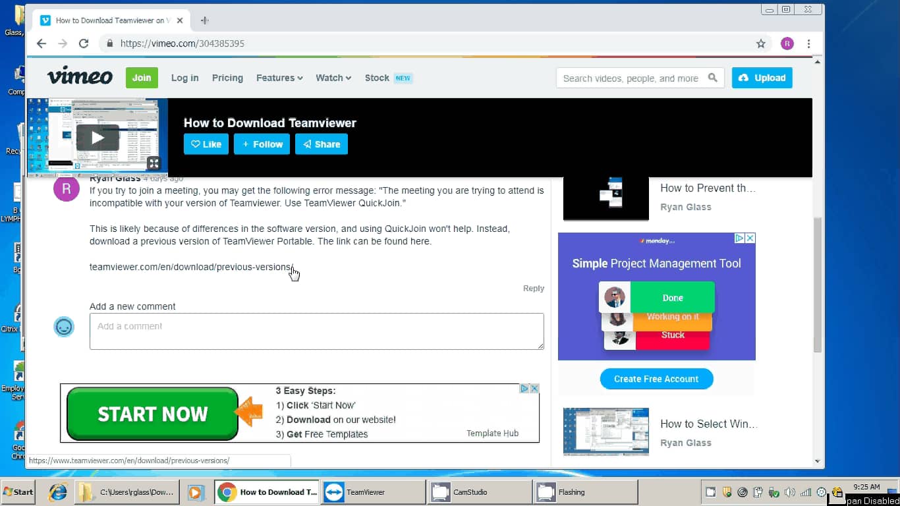Click Ryan Glass's R avatar on the comment
Screen dimensions: 900x506
coord(66,188)
